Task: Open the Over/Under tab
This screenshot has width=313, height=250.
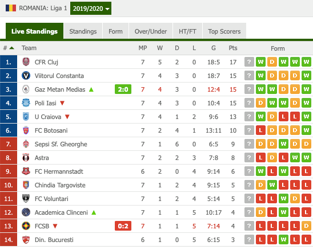Action: tap(151, 31)
